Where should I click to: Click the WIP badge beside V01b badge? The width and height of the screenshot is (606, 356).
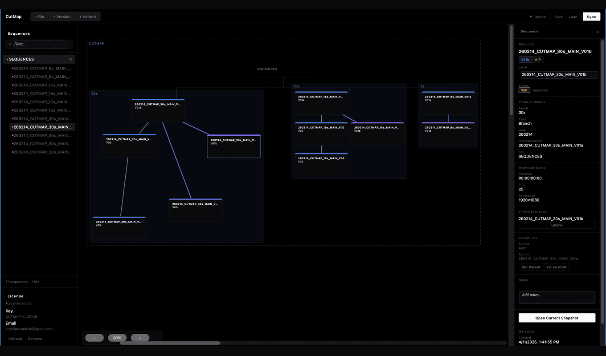(537, 60)
